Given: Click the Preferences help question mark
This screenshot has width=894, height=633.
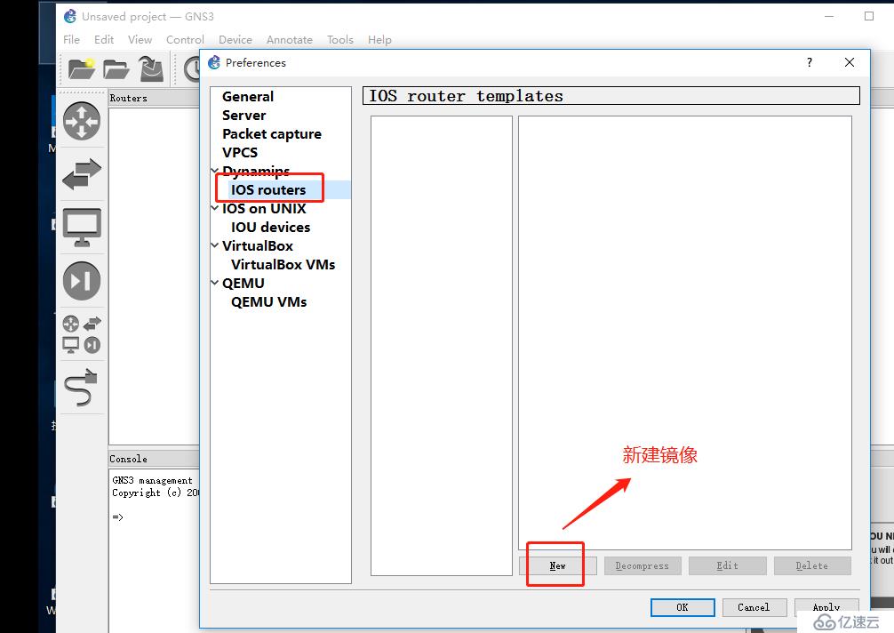Looking at the screenshot, I should [809, 62].
